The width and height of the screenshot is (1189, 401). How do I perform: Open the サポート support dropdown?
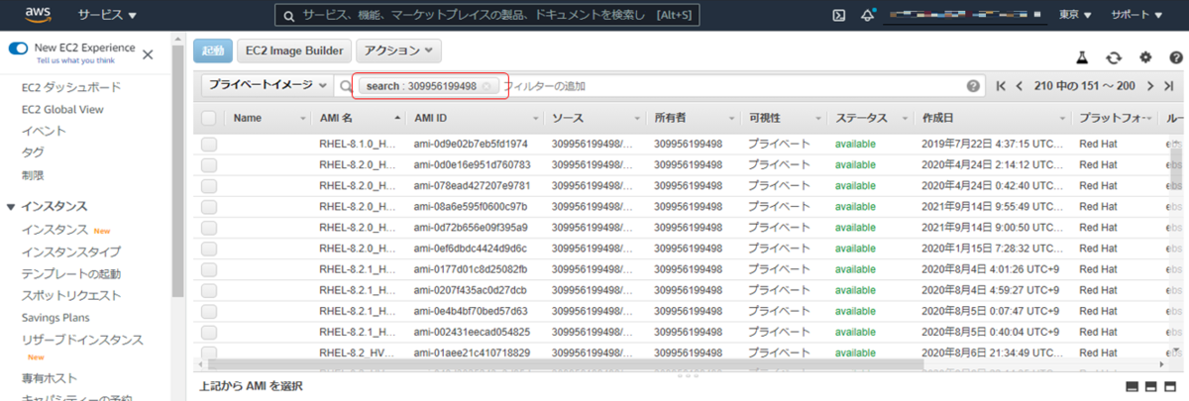(x=1137, y=15)
